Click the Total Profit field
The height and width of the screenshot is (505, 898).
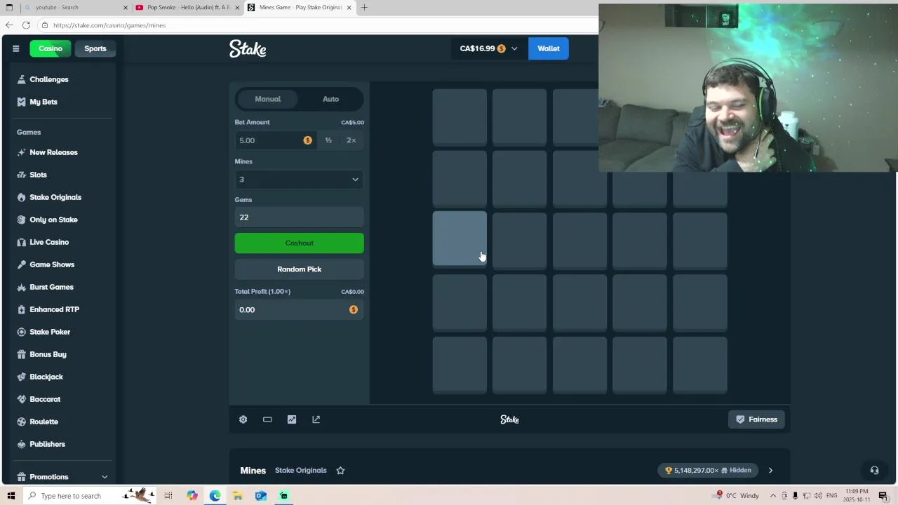point(299,309)
